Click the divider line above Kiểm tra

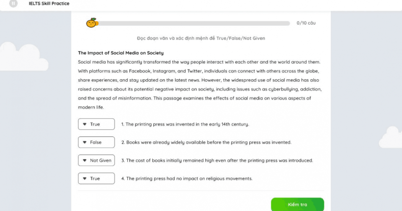point(201,191)
